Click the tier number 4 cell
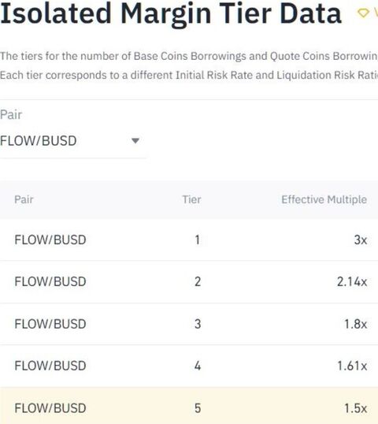 (x=198, y=366)
